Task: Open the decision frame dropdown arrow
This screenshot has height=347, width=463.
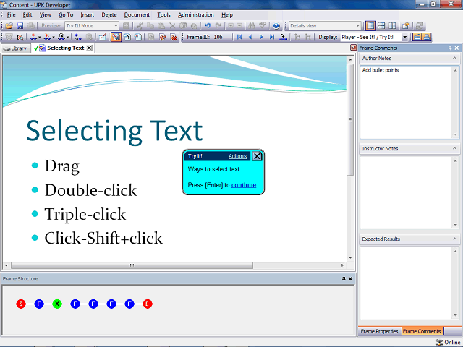Action: click(x=67, y=37)
